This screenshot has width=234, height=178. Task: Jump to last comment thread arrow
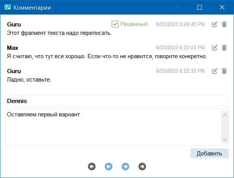(142, 167)
